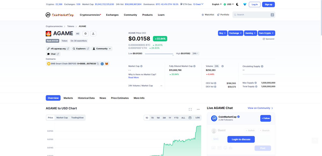Click CEX Vol info icon

coord(215,83)
